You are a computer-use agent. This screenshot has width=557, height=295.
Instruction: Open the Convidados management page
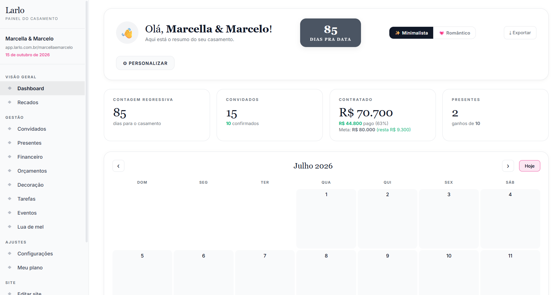pos(42,129)
